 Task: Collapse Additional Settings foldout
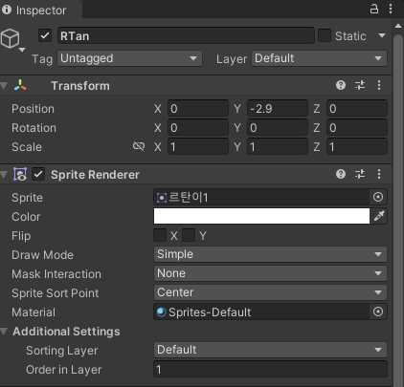(x=4, y=332)
